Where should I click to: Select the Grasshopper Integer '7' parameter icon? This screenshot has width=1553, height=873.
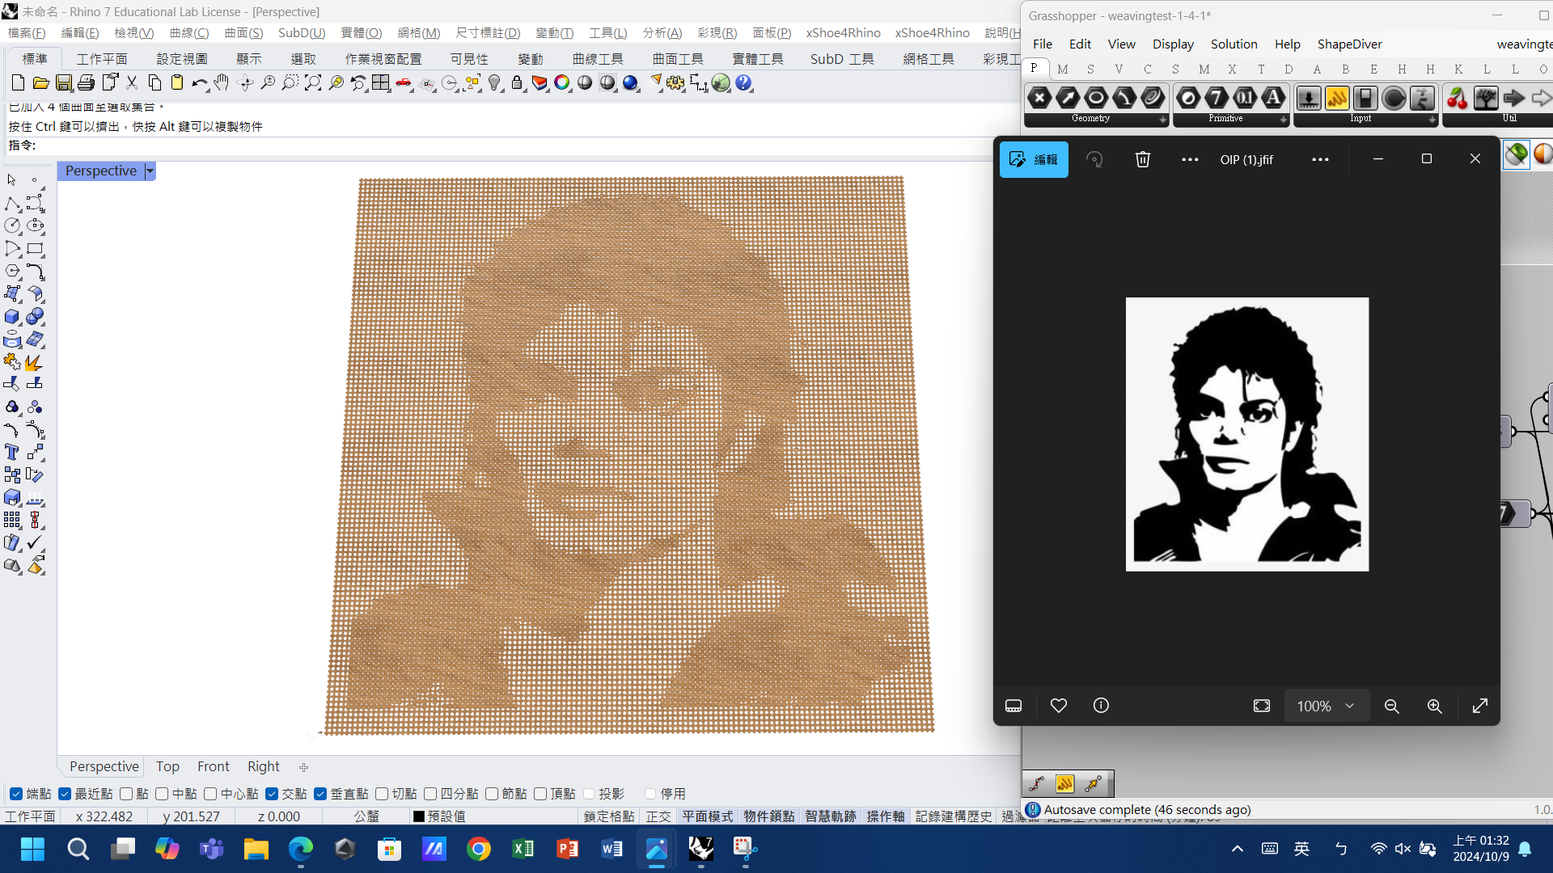click(x=1217, y=98)
